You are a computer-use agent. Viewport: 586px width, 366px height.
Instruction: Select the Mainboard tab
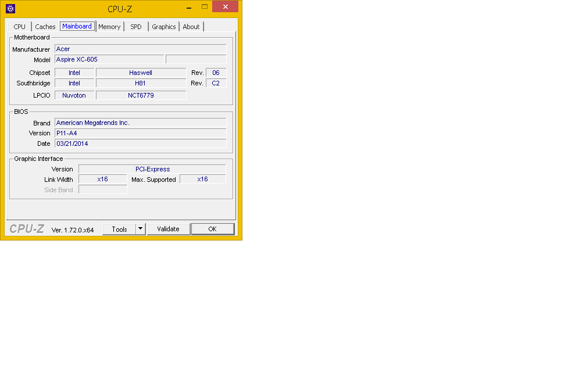77,26
